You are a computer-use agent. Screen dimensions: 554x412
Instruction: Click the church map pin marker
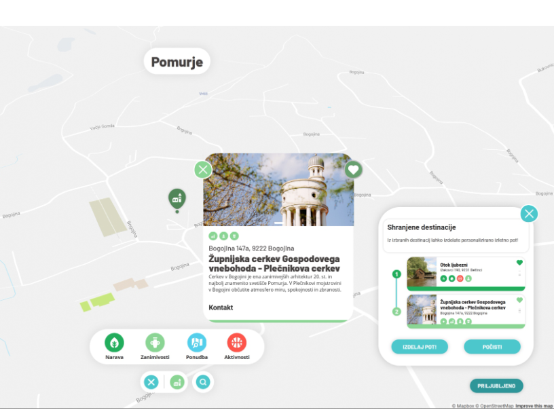pos(177,199)
